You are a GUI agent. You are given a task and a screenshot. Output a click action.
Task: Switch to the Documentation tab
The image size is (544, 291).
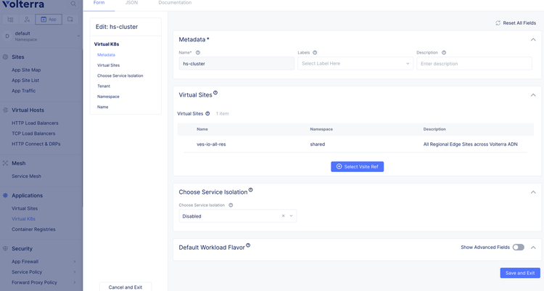pyautogui.click(x=175, y=3)
